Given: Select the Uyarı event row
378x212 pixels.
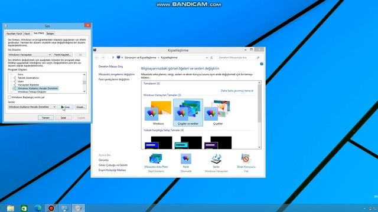Looking at the screenshot, I should pyautogui.click(x=21, y=81).
